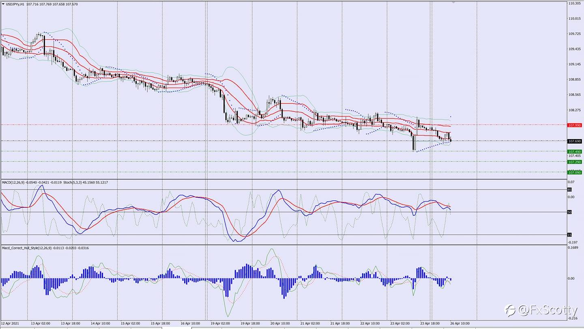
Task: Click the 23 Apr 02:00 time label
Action: pos(401,324)
